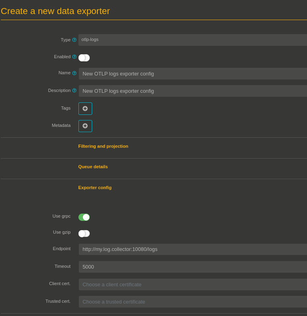Viewport: 307px width, 316px height.
Task: Click the 'Create a new data exporter' heading
Action: pyautogui.click(x=56, y=11)
